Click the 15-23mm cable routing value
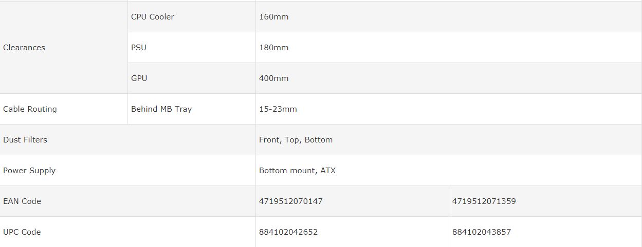642x247 pixels. click(x=278, y=109)
